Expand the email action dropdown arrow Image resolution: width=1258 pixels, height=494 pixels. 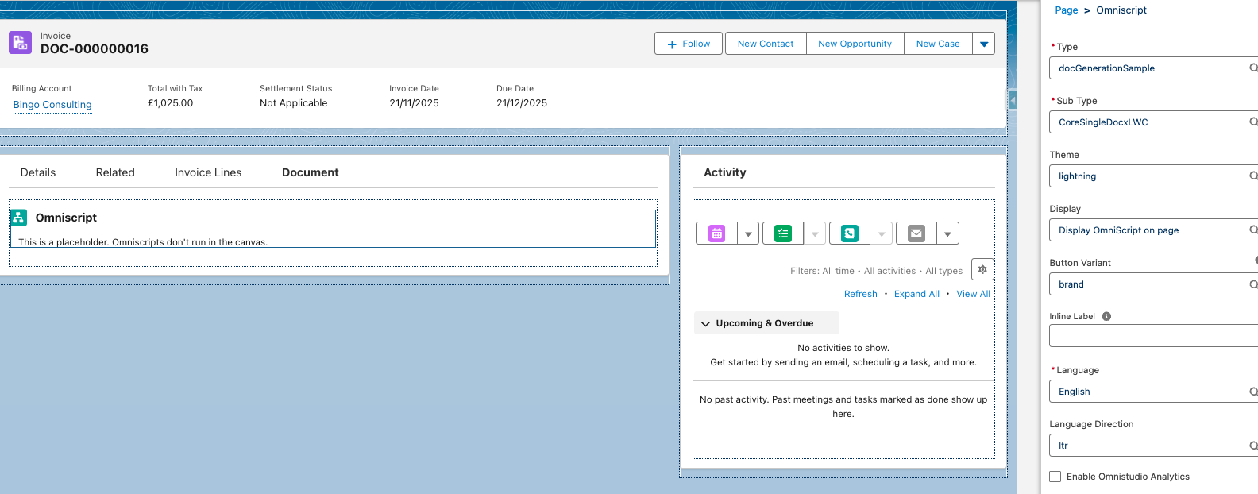pyautogui.click(x=947, y=233)
